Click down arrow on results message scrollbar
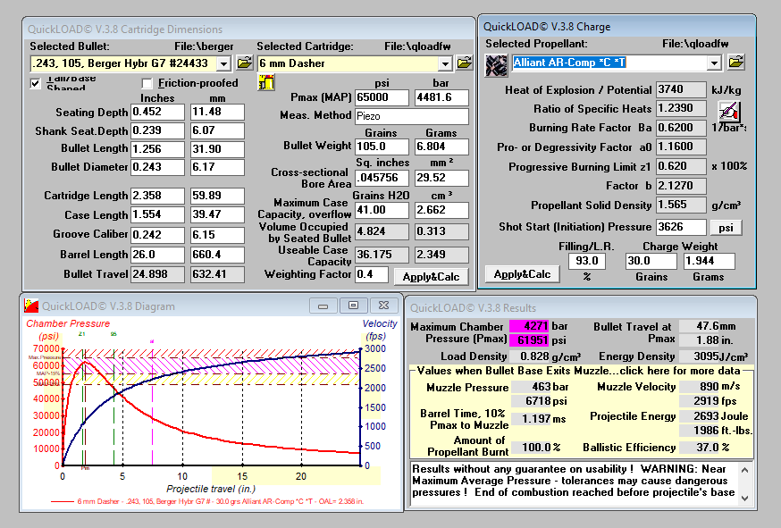Image resolution: width=781 pixels, height=528 pixels. (744, 498)
